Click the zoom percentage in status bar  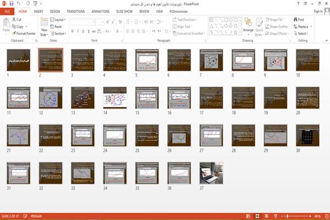click(x=317, y=216)
